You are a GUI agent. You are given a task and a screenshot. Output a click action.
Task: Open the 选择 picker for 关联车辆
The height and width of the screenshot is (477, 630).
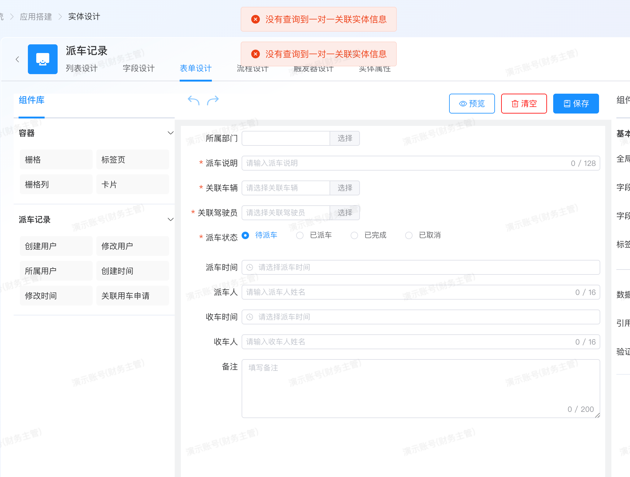345,188
